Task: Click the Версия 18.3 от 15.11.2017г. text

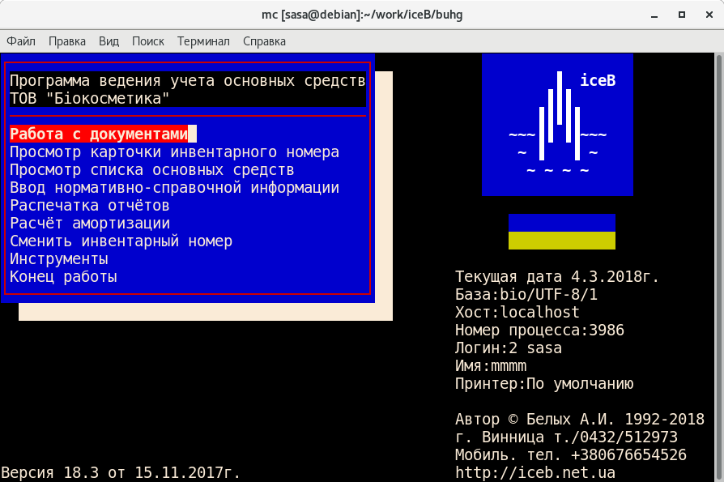Action: tap(121, 473)
